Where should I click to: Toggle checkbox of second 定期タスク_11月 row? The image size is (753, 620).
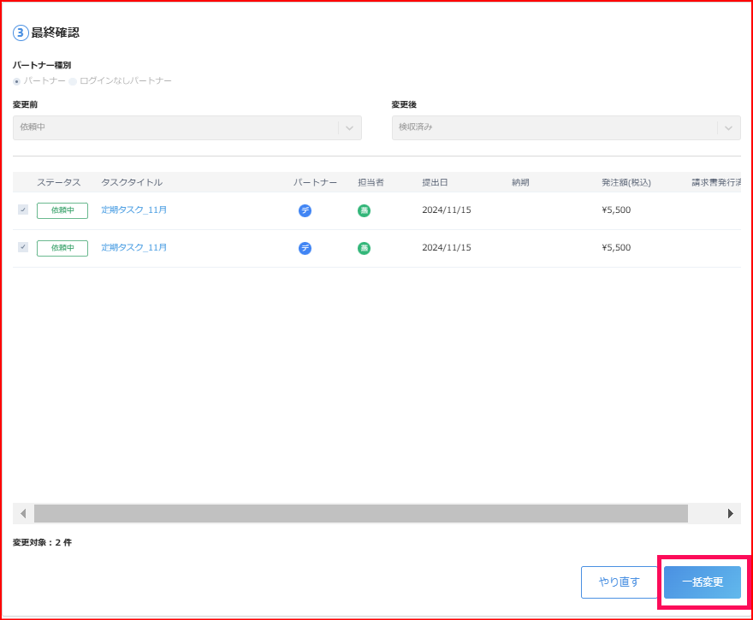pos(23,247)
